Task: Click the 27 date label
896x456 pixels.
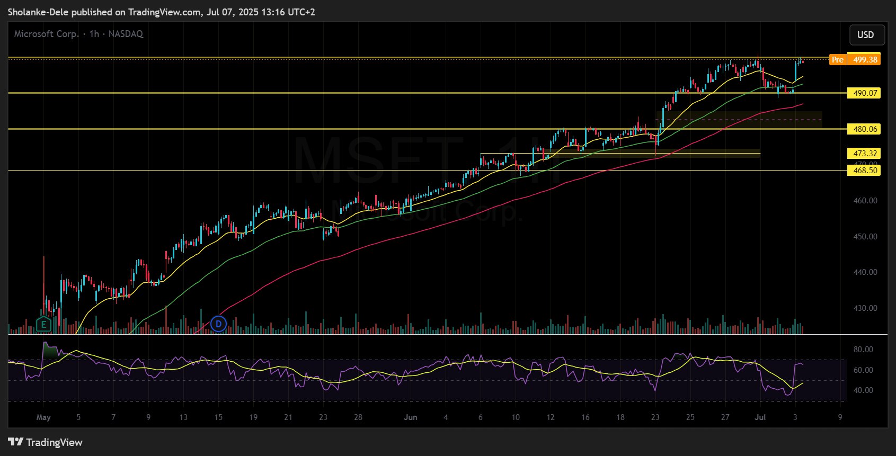Action: 725,417
